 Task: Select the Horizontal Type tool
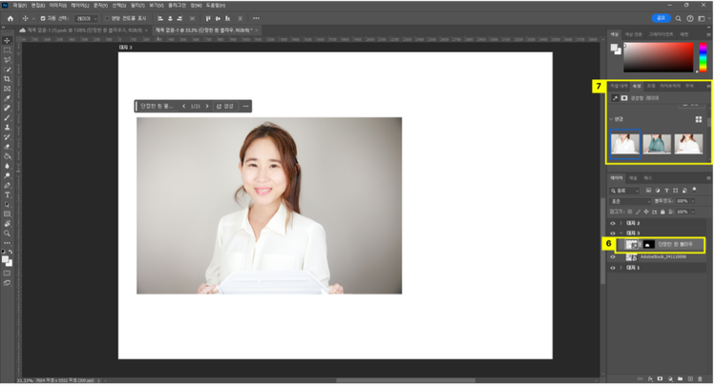tap(7, 194)
